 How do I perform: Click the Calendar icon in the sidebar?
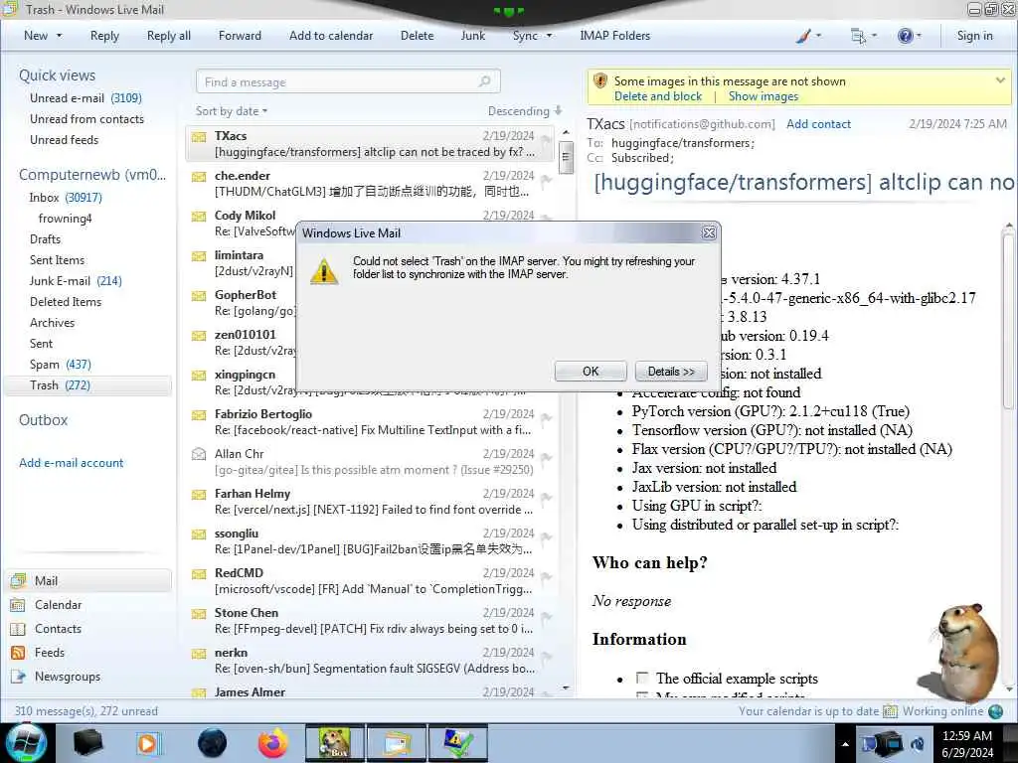18,605
